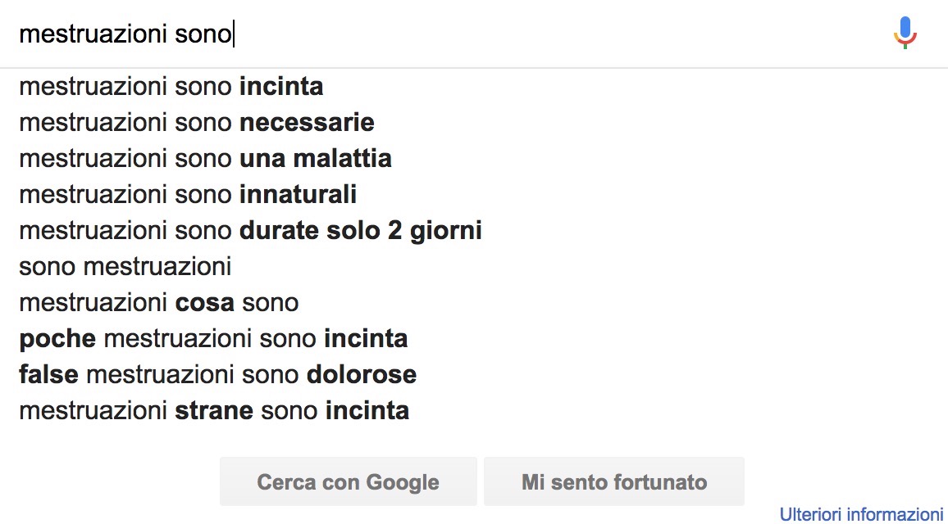This screenshot has height=524, width=948.
Task: Pick suggestion 'mestruazioni cosa sono'
Action: (x=159, y=303)
